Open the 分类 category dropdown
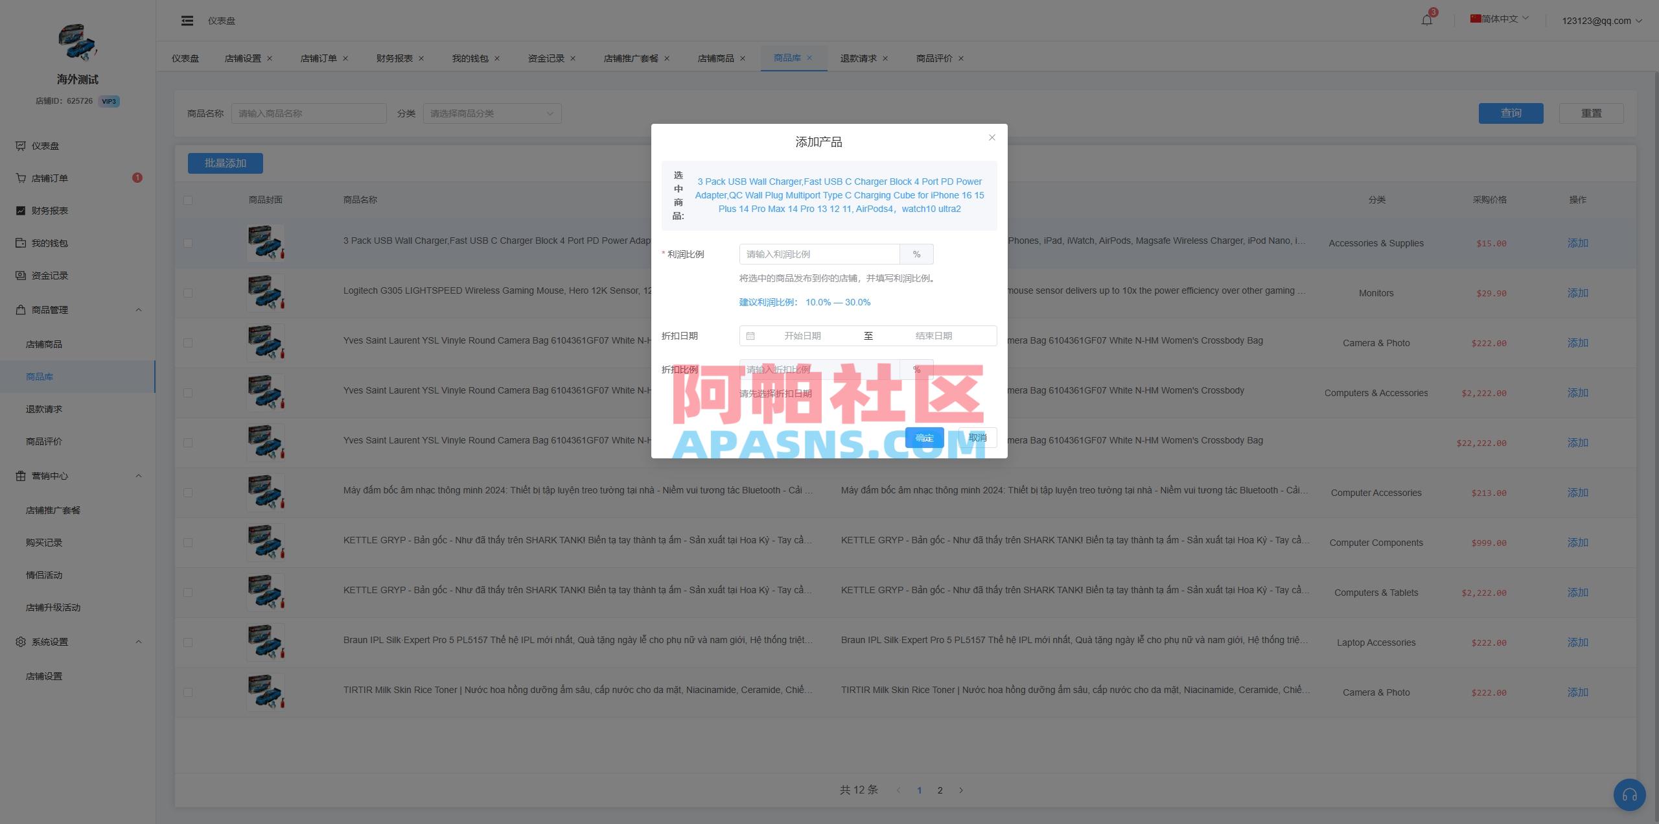1659x824 pixels. point(491,113)
